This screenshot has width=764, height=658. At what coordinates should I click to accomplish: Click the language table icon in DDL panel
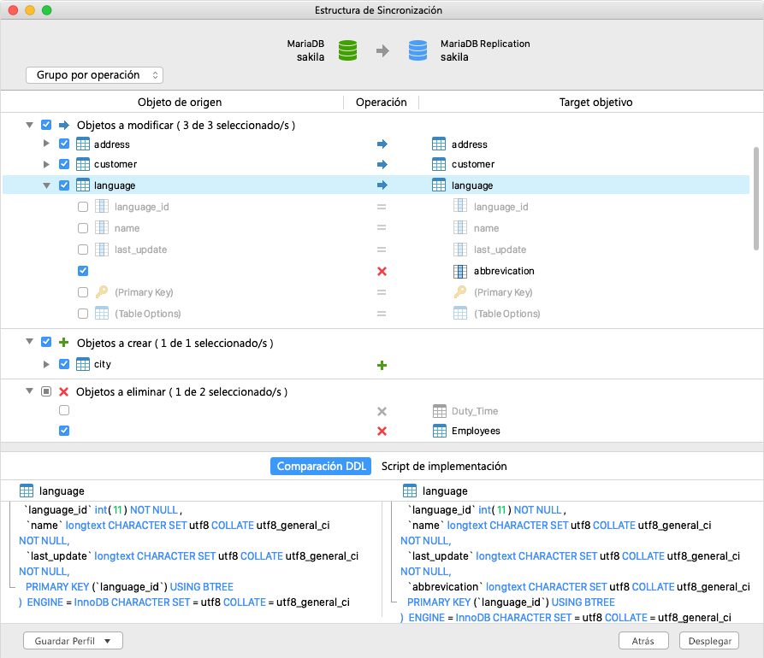pos(27,490)
